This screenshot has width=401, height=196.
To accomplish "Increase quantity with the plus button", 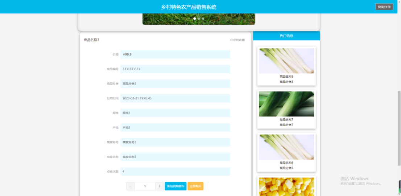I will pyautogui.click(x=159, y=186).
